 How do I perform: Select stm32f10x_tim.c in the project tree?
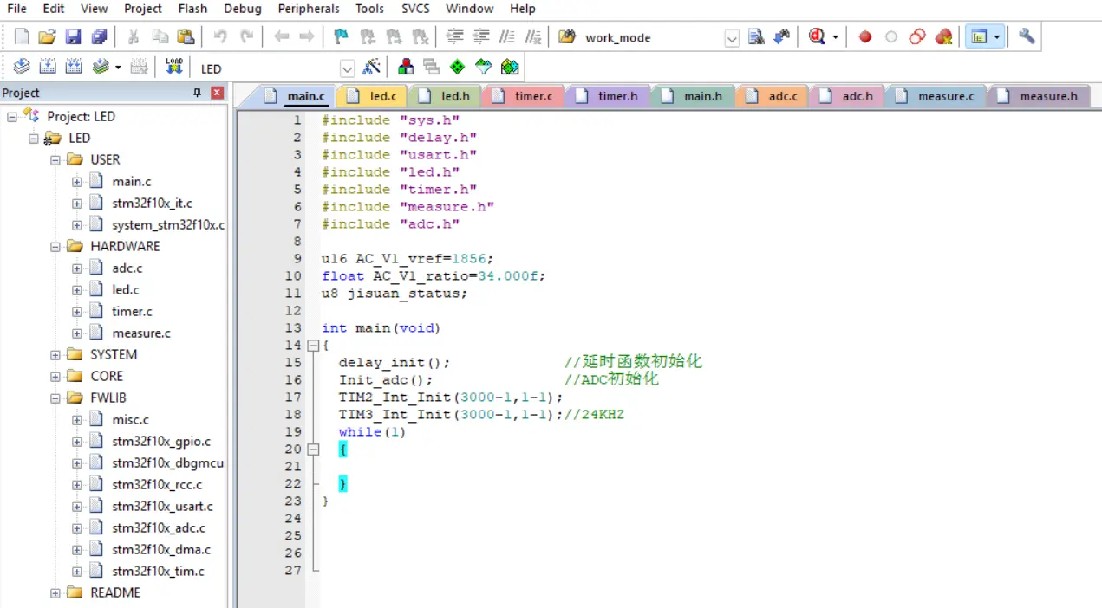pyautogui.click(x=158, y=572)
